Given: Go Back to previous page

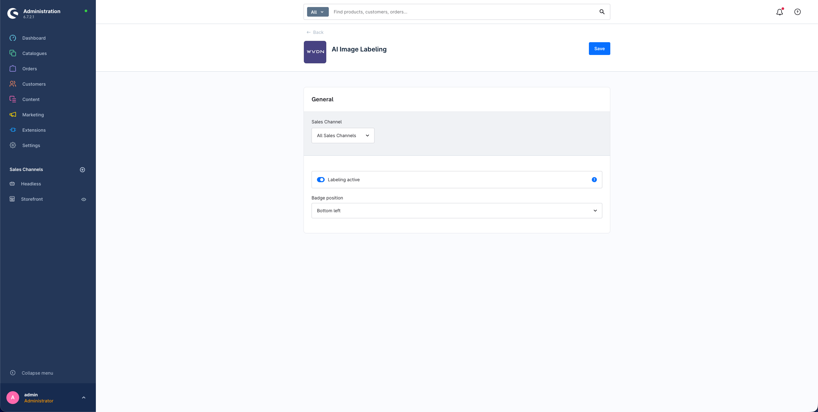Looking at the screenshot, I should tap(315, 32).
